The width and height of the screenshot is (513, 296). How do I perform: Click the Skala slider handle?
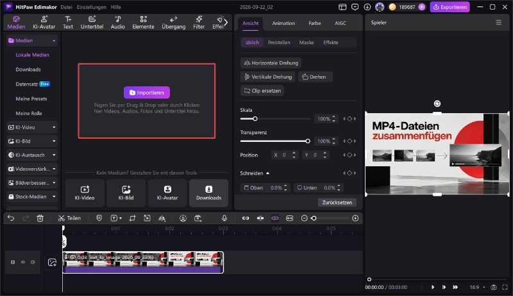[255, 119]
